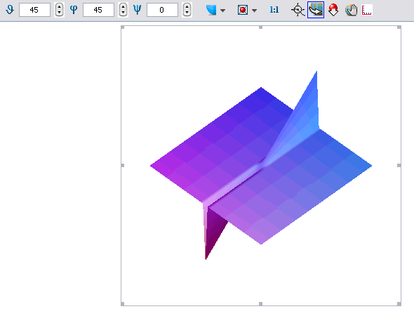Click the purple 3D surface plot

[x=261, y=166]
